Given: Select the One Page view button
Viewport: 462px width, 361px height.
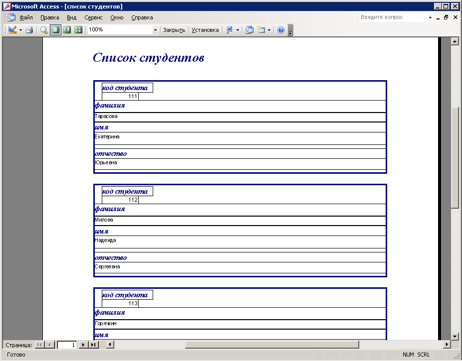Looking at the screenshot, I should coord(55,30).
